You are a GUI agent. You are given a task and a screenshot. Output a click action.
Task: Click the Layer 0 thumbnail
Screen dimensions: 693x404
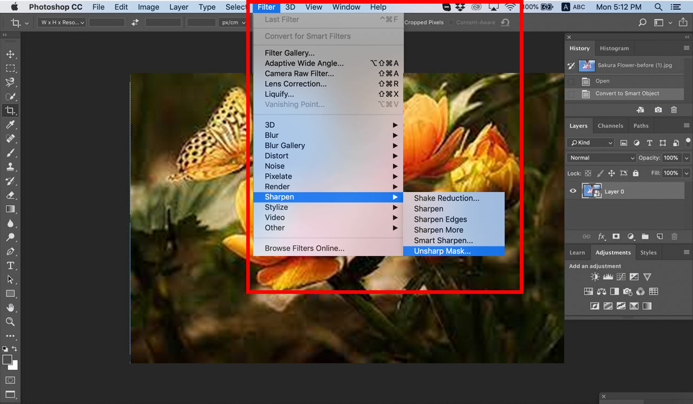pyautogui.click(x=591, y=191)
